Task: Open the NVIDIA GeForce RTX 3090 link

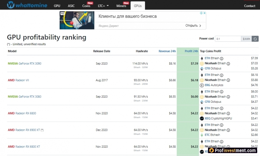Action: [25, 63]
